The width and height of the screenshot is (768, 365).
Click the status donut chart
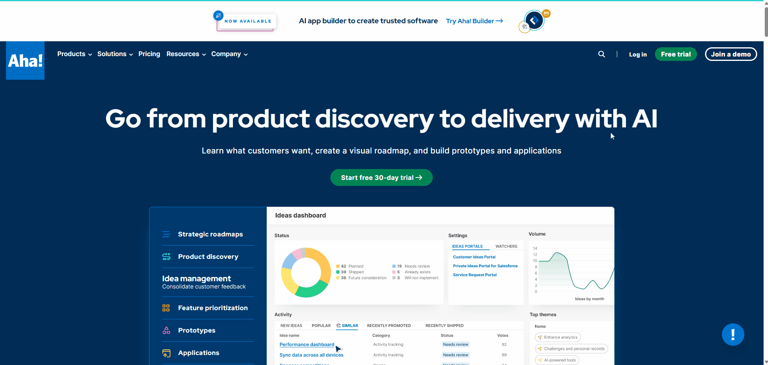pos(306,272)
